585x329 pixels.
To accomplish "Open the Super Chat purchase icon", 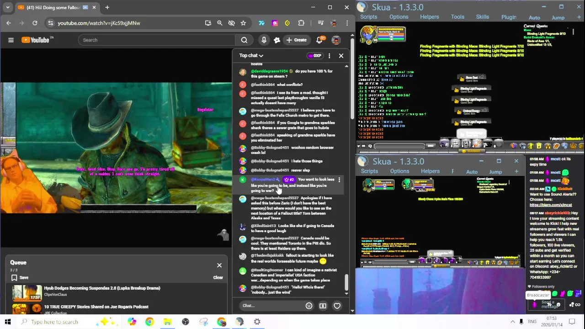I will (x=323, y=306).
